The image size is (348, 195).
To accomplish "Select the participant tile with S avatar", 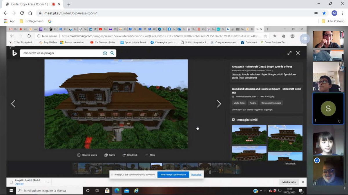I will (x=328, y=109).
